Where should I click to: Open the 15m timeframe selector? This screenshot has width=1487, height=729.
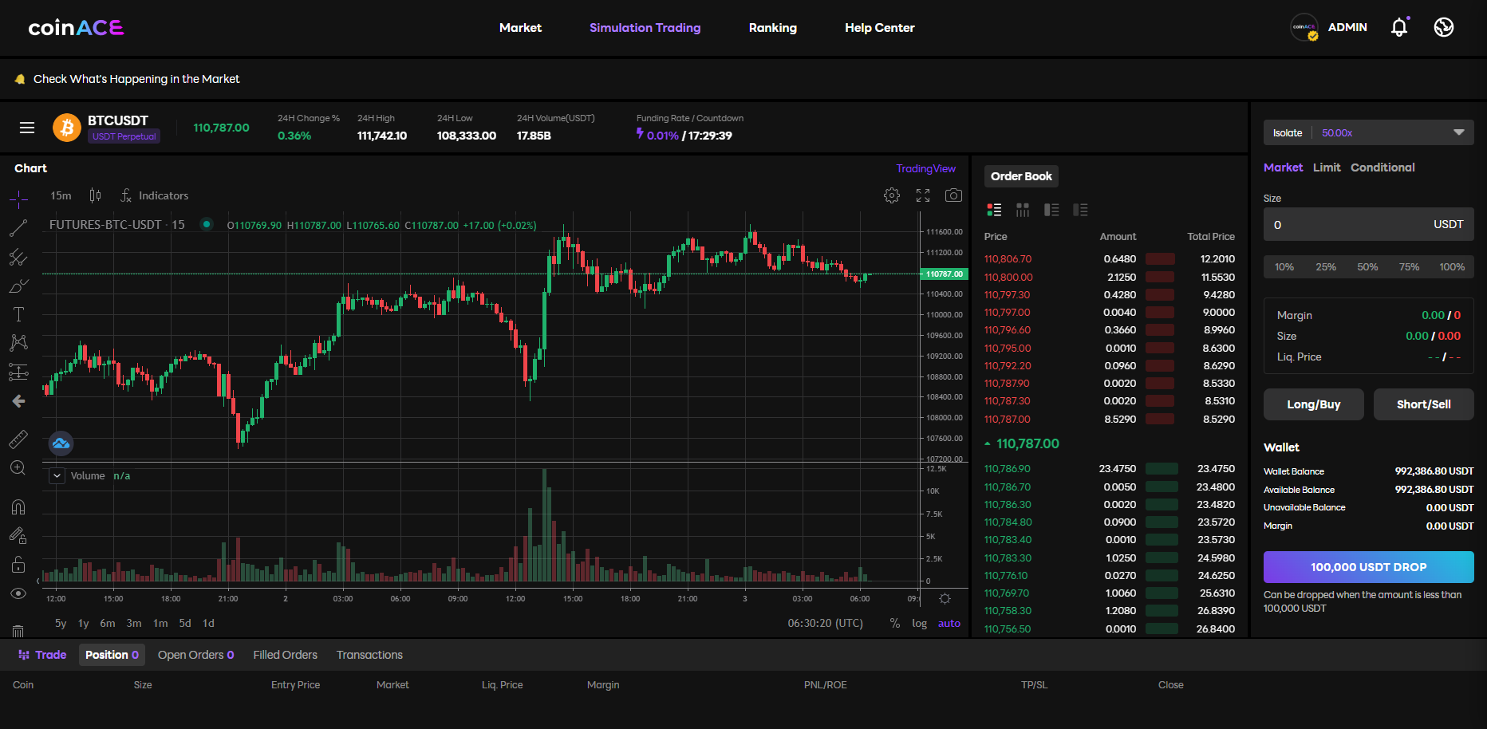[x=59, y=195]
